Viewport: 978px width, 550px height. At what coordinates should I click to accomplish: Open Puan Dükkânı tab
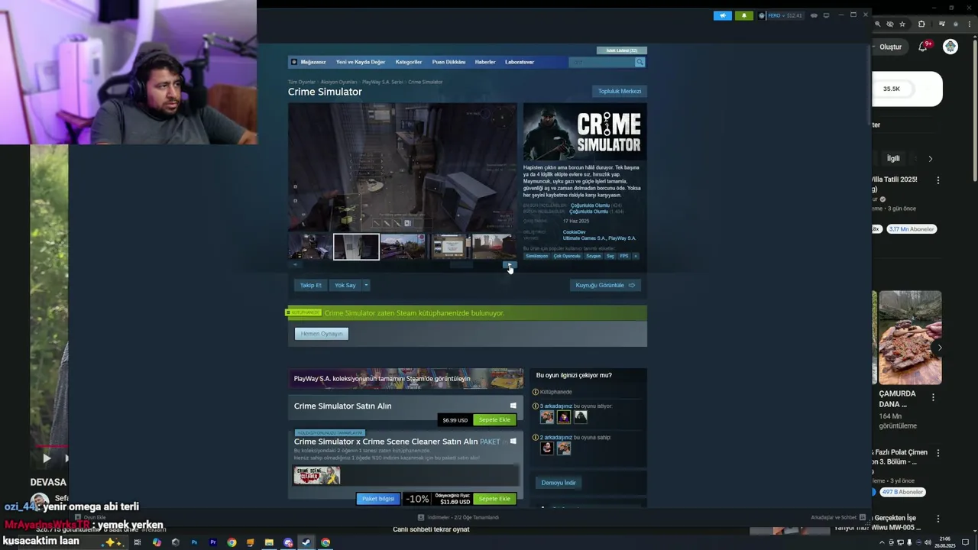449,62
